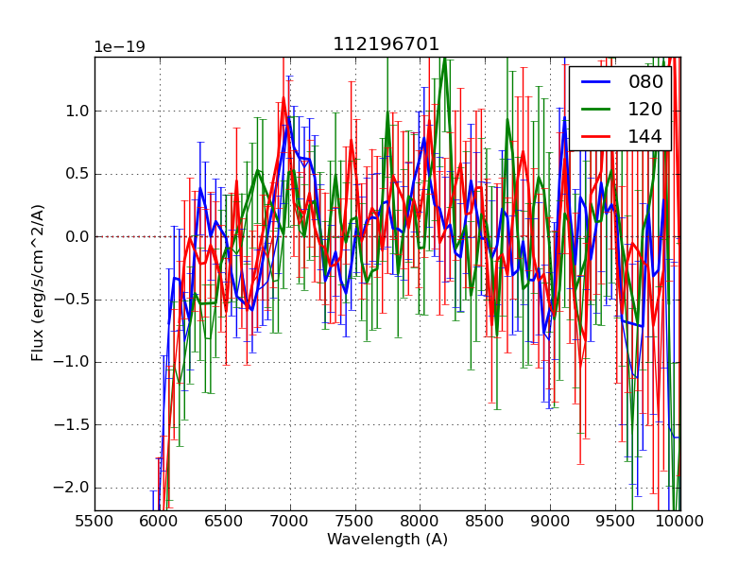Viewport: 756px width, 567px height.
Task: Click the red line sample in legend
Action: click(595, 137)
